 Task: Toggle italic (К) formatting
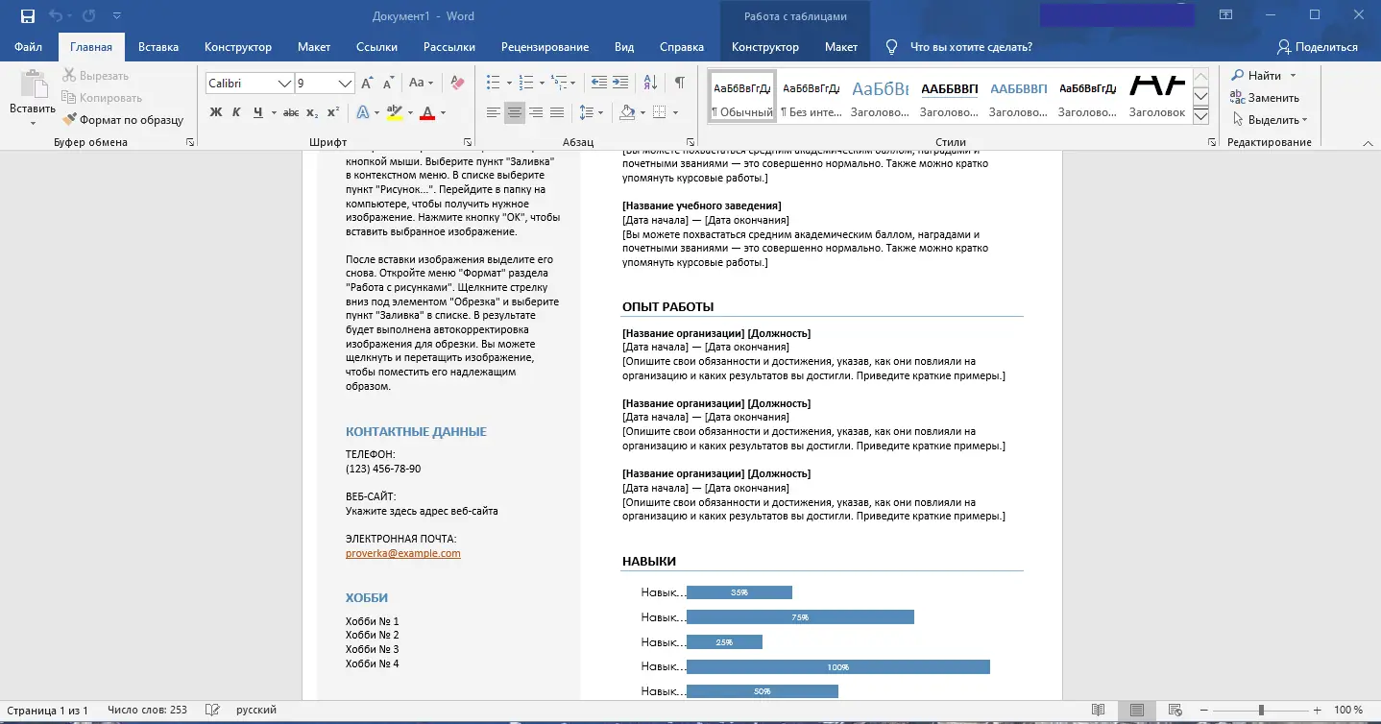(237, 112)
